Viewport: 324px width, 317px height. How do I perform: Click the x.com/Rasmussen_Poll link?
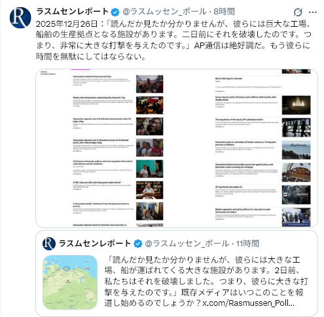[248, 303]
